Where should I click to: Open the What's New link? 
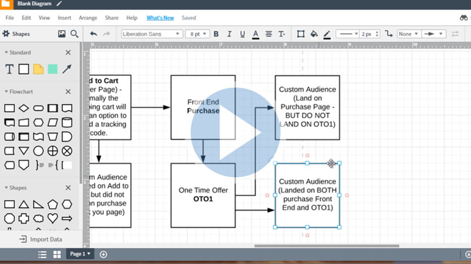160,18
